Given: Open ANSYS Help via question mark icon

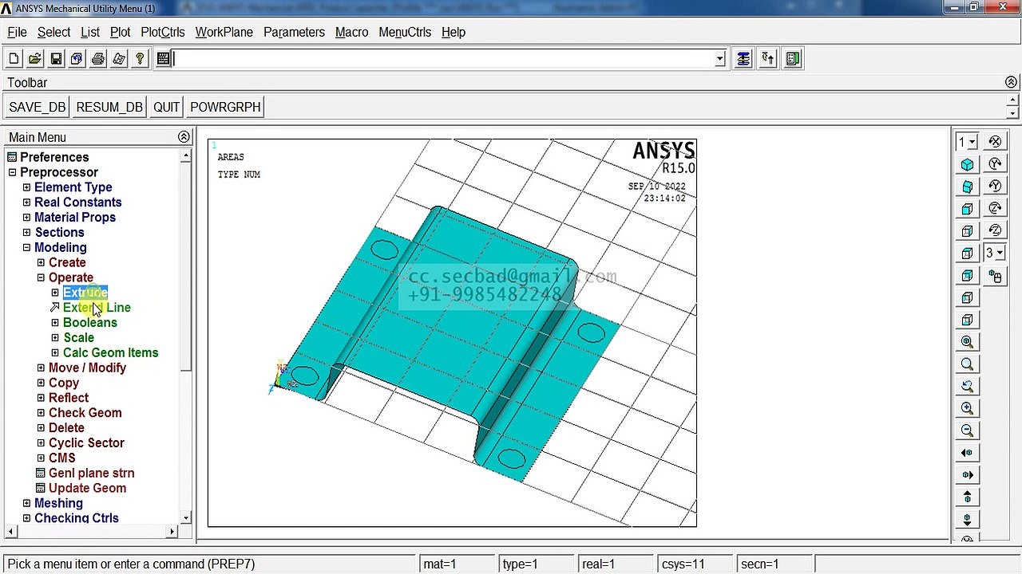Looking at the screenshot, I should coord(140,59).
